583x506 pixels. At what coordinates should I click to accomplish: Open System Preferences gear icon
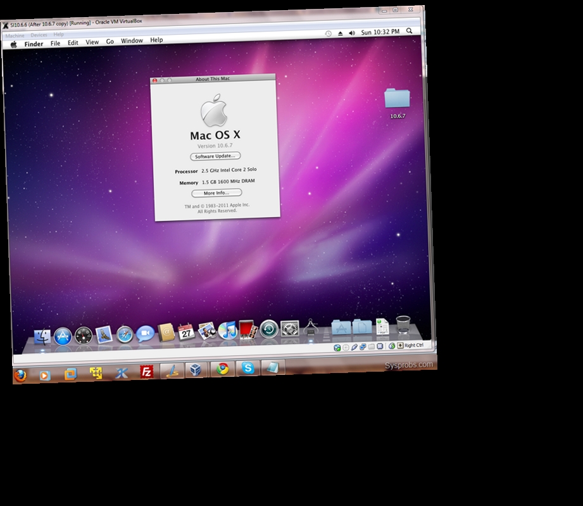pyautogui.click(x=290, y=329)
